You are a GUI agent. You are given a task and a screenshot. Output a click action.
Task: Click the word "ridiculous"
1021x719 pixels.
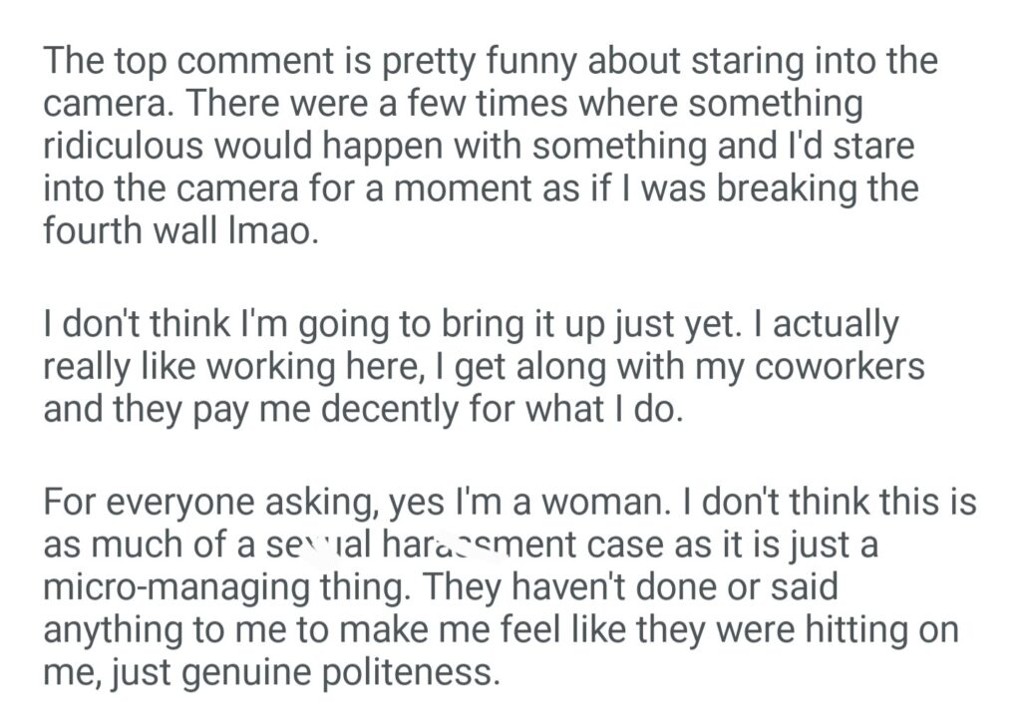tap(126, 146)
